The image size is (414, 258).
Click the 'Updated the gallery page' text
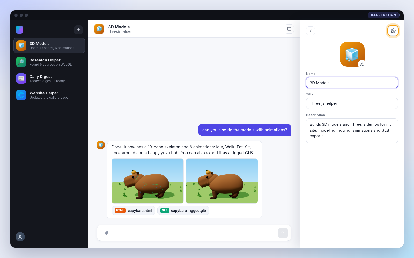coord(49,98)
